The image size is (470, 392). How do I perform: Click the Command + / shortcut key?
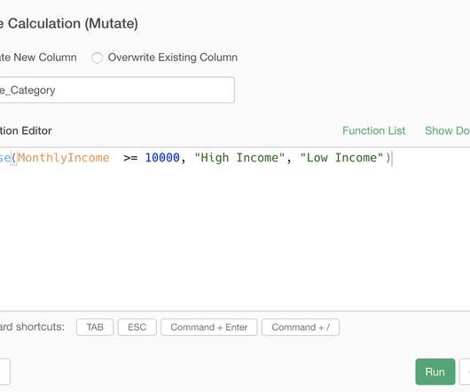click(x=301, y=327)
